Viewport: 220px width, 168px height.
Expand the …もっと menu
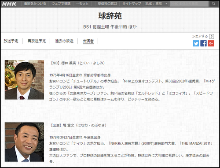(x=82, y=4)
